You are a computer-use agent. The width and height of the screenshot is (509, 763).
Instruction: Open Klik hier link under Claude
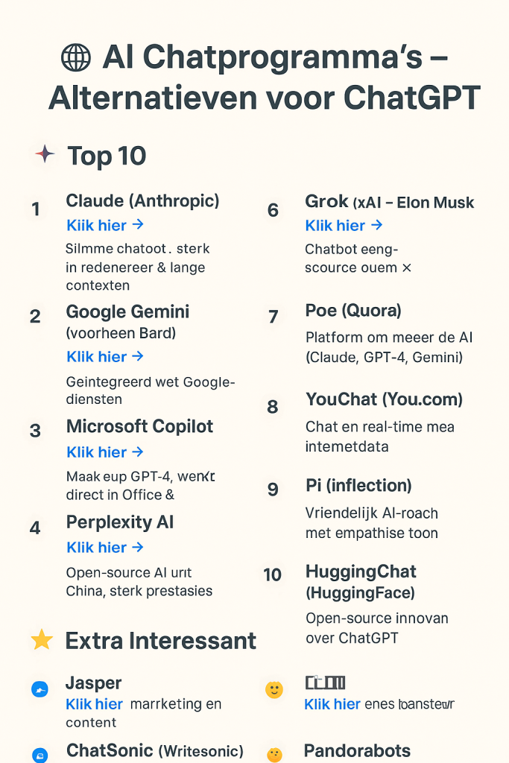click(96, 225)
